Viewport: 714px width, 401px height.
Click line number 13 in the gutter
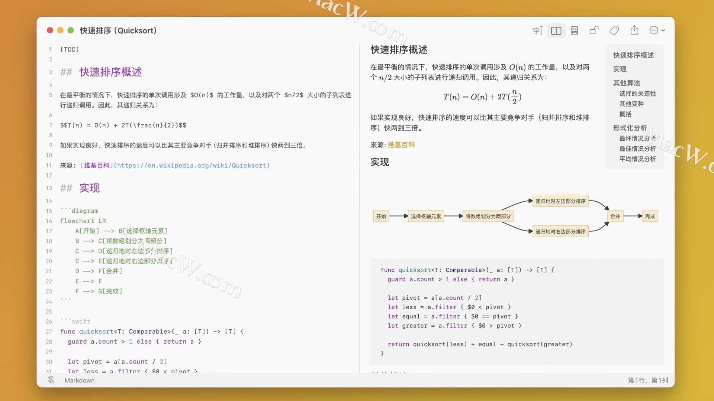pyautogui.click(x=49, y=188)
